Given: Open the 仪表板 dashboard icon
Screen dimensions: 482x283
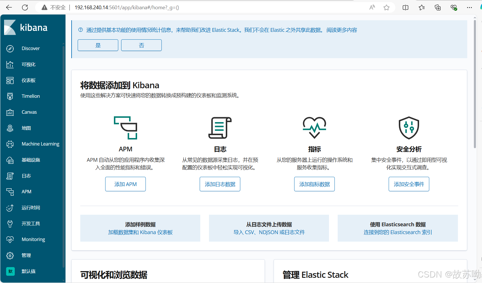Looking at the screenshot, I should coord(10,80).
